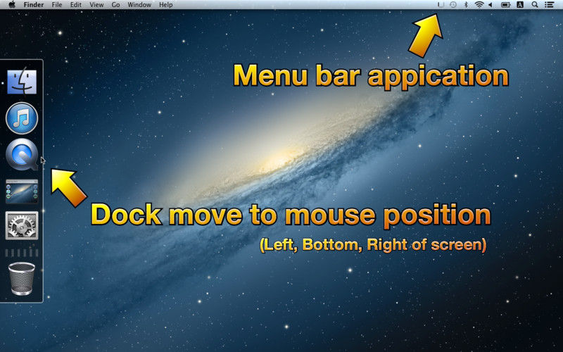The width and height of the screenshot is (563, 352).
Task: Open Spotlight search magnifier
Action: click(x=535, y=5)
